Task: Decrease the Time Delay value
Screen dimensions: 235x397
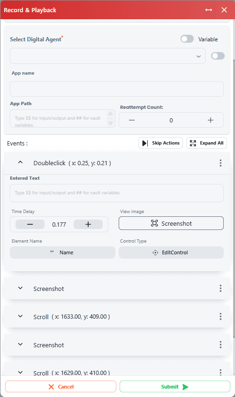Action: (x=30, y=224)
